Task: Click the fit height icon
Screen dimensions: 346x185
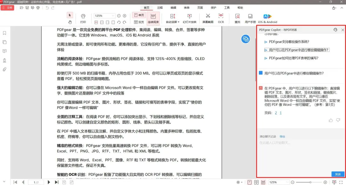Action: coord(113,22)
